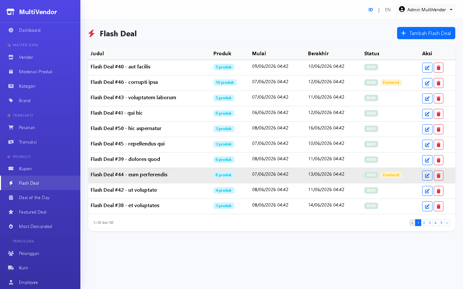Delete Flash Deal #41 qui hic
The height and width of the screenshot is (289, 463).
click(x=439, y=114)
